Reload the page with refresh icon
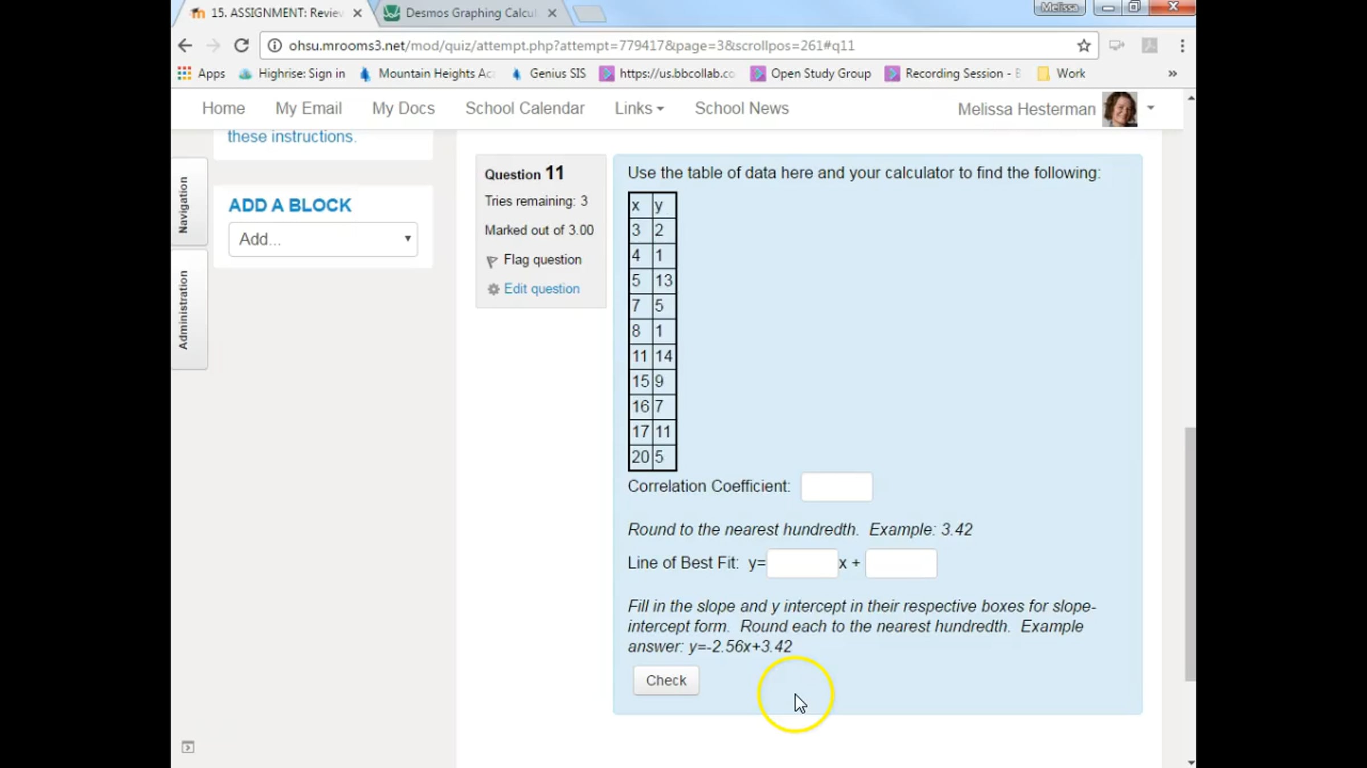 (x=242, y=46)
